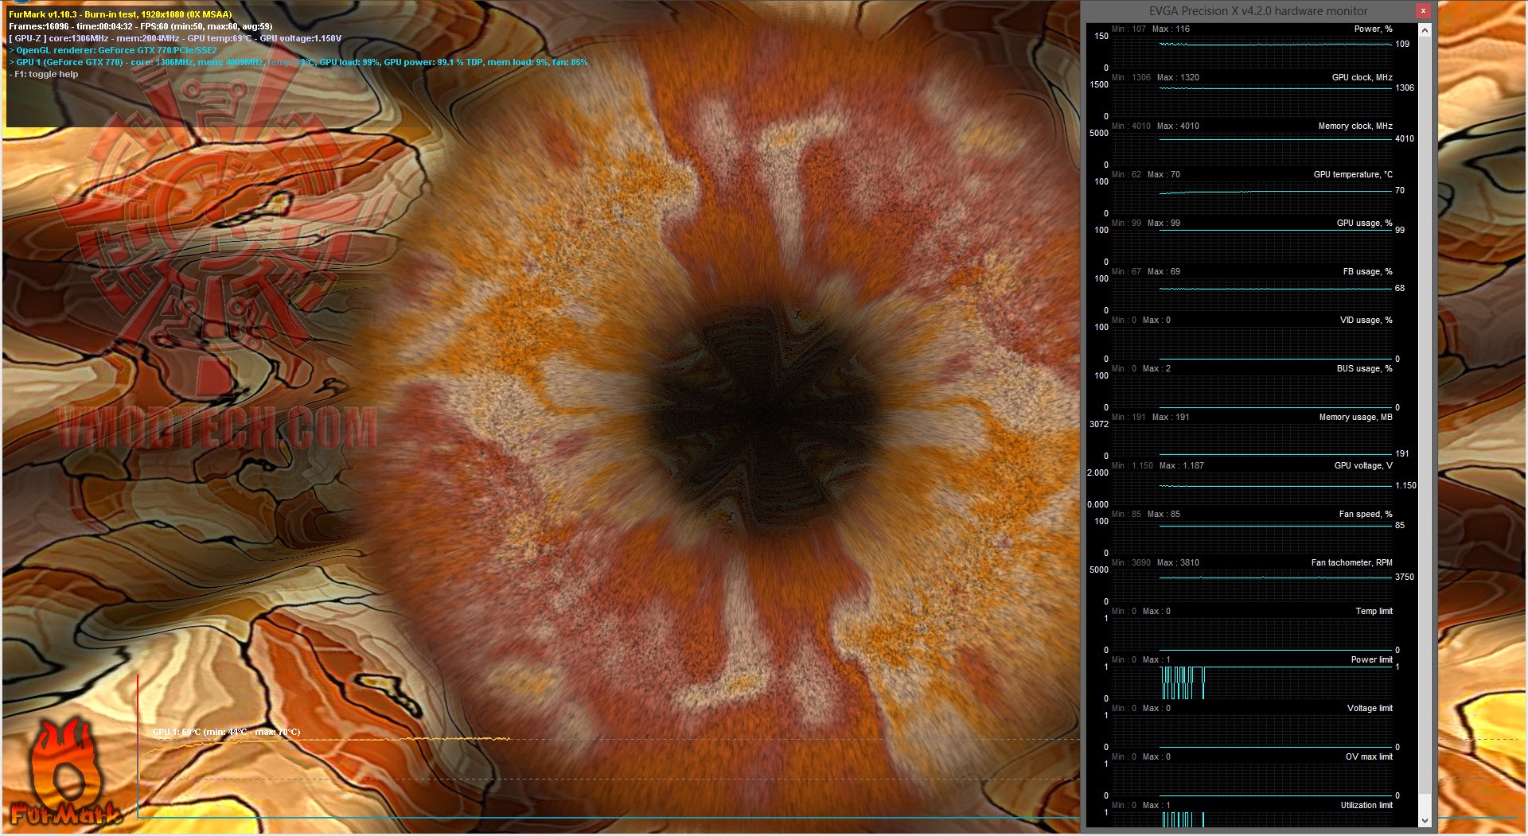Click the "Fan speed, %" graph label
1528x836 pixels.
click(1366, 514)
